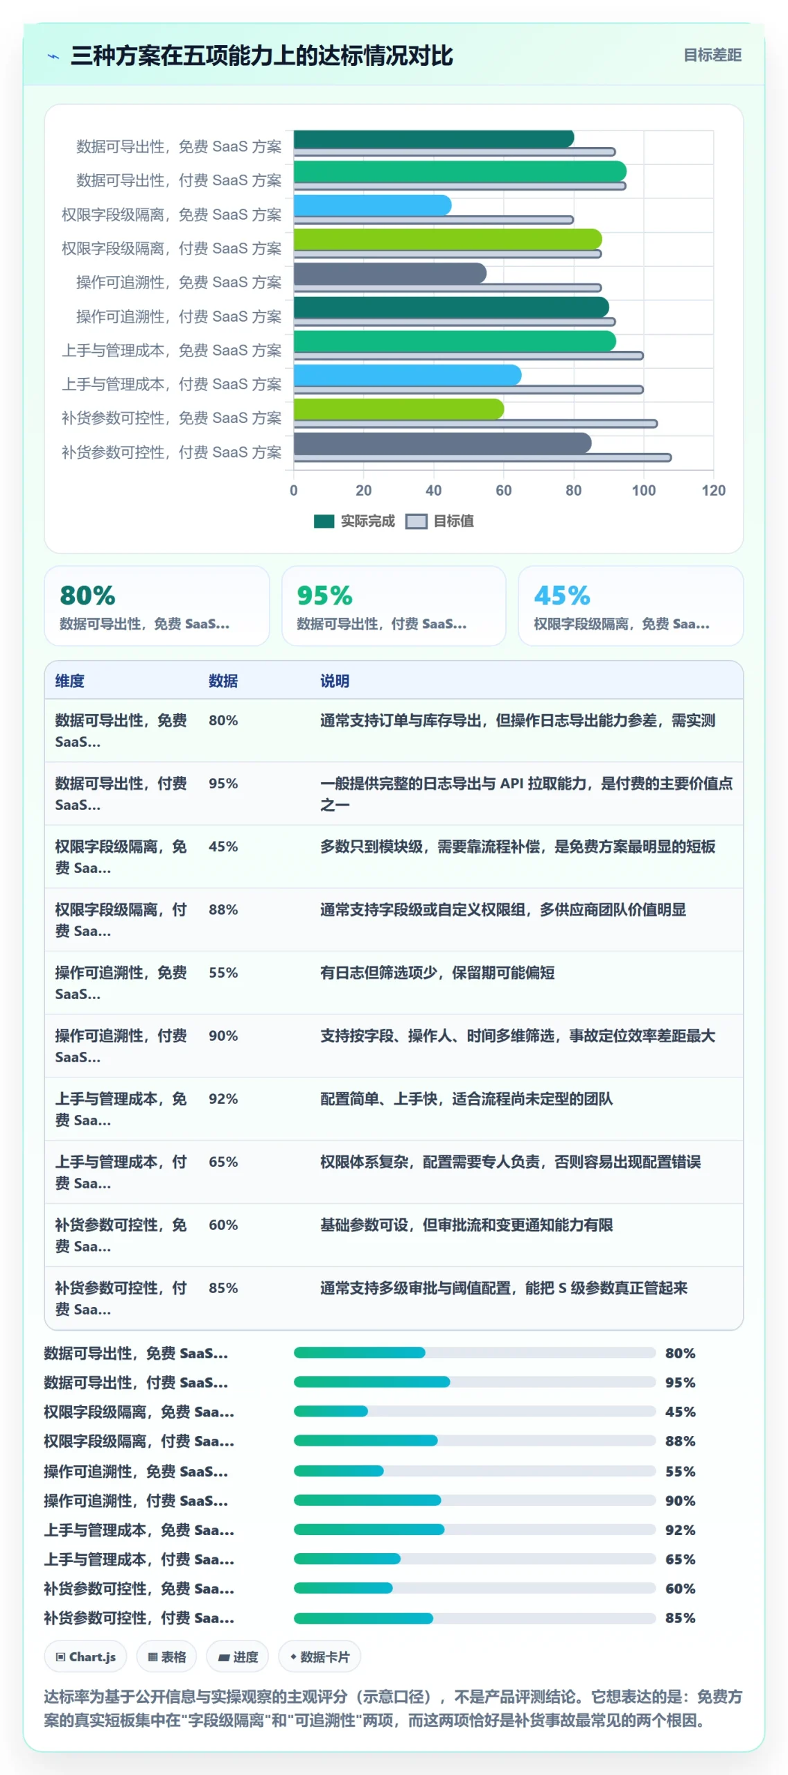
Task: Click chart axis label 数据可导出性，付费 SaaS 方案
Action: [x=179, y=180]
